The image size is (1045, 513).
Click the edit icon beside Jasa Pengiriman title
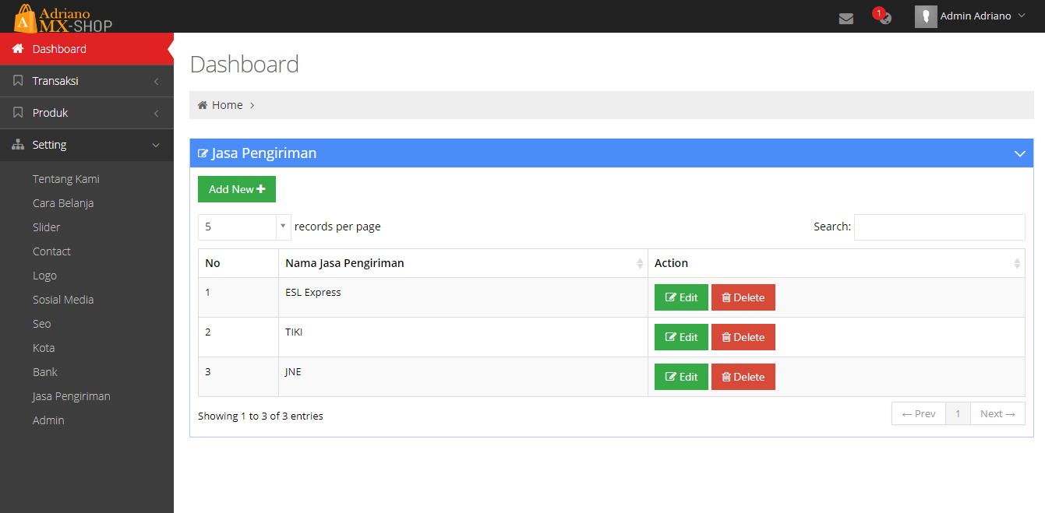pyautogui.click(x=203, y=153)
